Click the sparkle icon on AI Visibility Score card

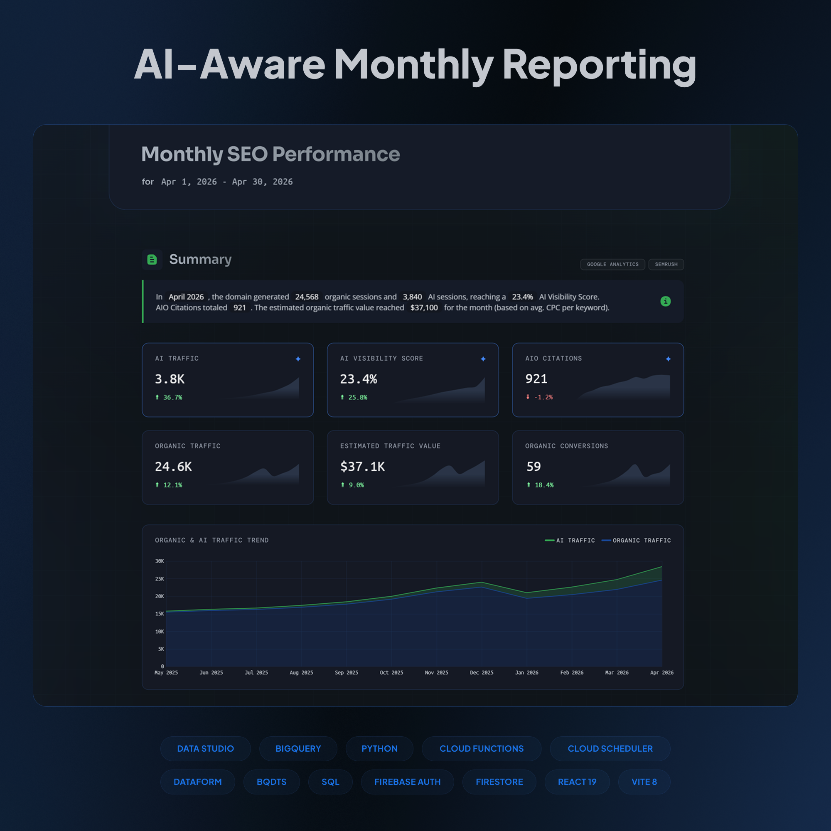pos(483,359)
